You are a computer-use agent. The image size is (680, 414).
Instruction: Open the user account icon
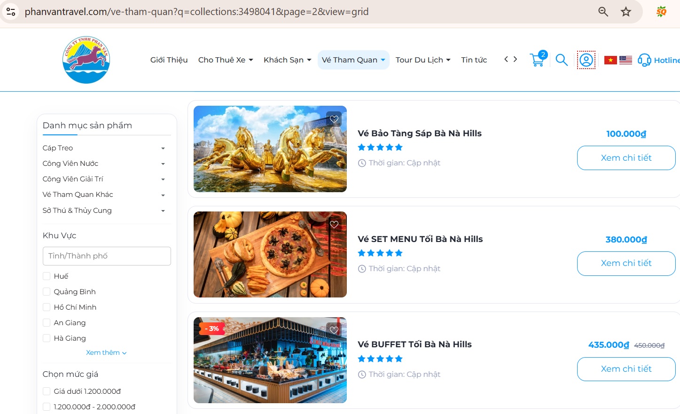click(586, 60)
